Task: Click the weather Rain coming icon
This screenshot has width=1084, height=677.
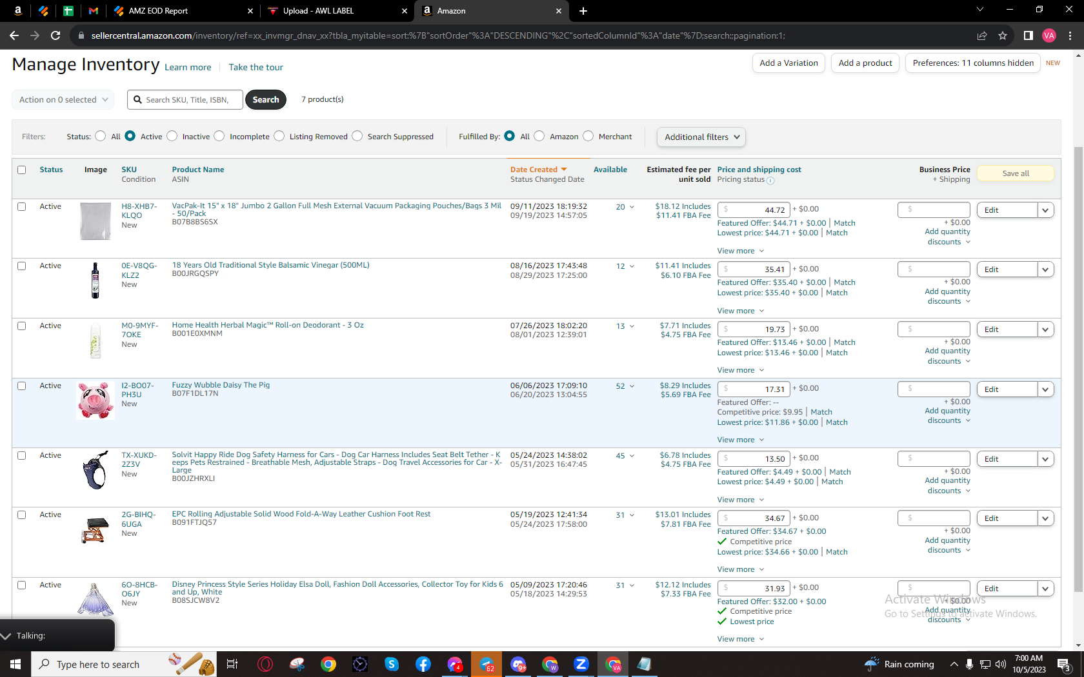Action: tap(872, 664)
